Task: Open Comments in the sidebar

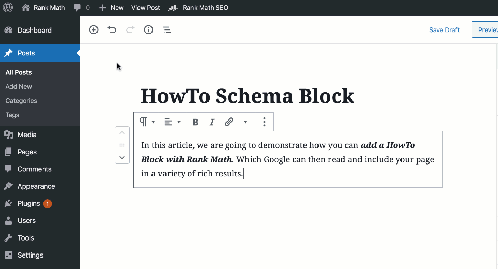Action: 40,169
